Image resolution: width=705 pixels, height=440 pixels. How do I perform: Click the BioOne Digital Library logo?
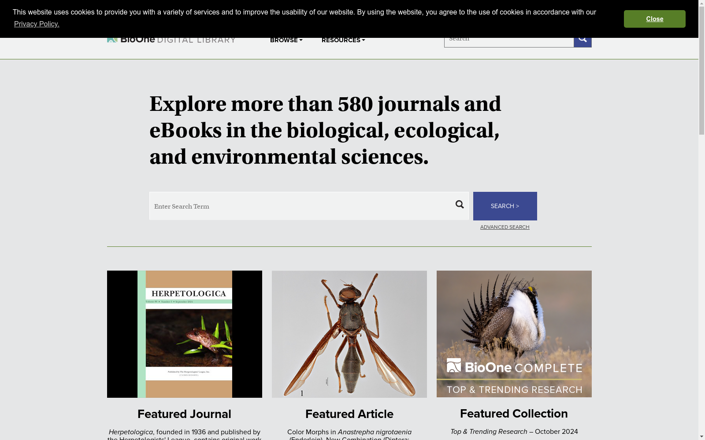click(x=171, y=40)
